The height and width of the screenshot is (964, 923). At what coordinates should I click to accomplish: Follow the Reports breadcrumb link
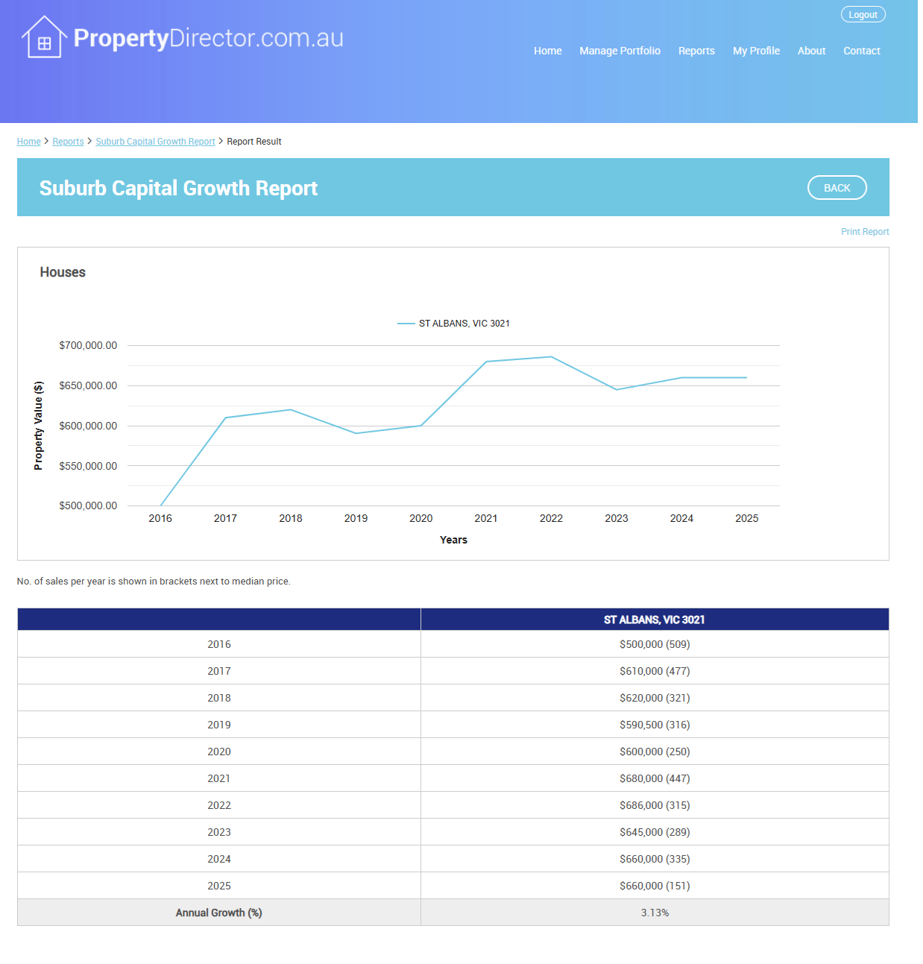coord(68,142)
